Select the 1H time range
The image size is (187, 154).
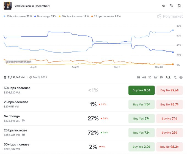[138, 77]
